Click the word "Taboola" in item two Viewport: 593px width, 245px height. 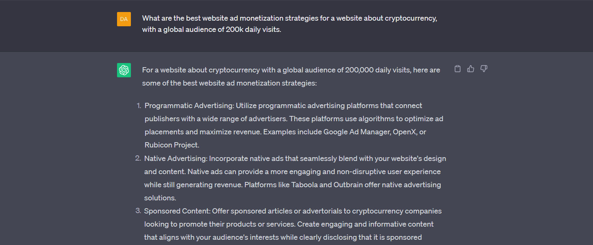[304, 185]
